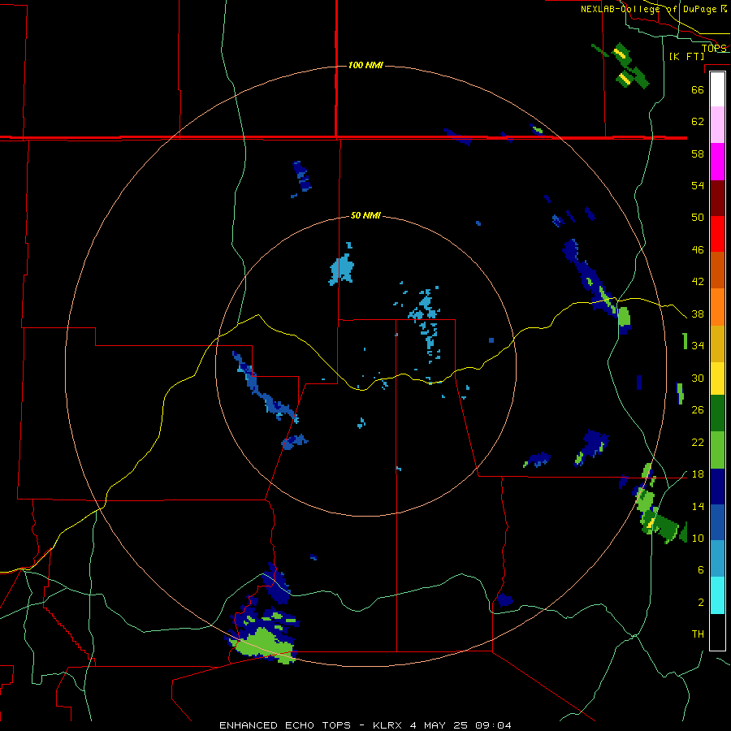Click the legend value 54

coord(698,185)
